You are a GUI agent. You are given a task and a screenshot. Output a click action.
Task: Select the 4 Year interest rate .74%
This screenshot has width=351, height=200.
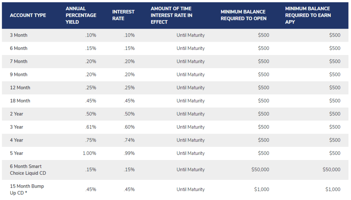click(x=129, y=140)
